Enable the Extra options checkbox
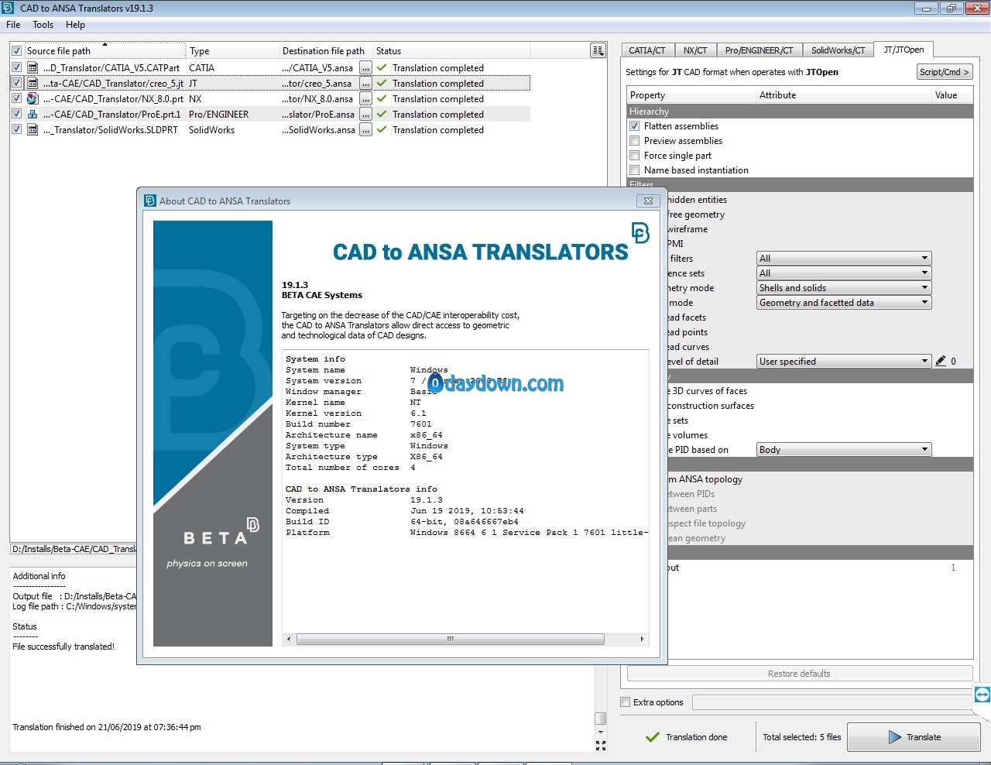991x765 pixels. pos(626,702)
